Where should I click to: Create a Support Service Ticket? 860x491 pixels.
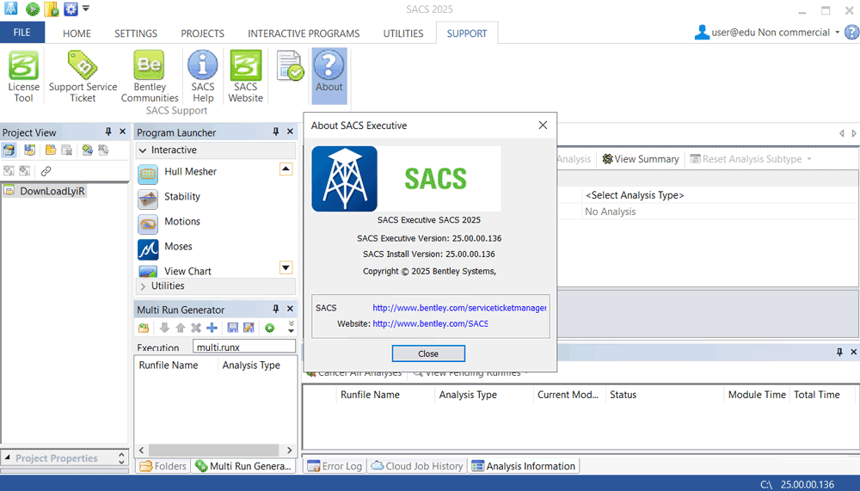83,77
